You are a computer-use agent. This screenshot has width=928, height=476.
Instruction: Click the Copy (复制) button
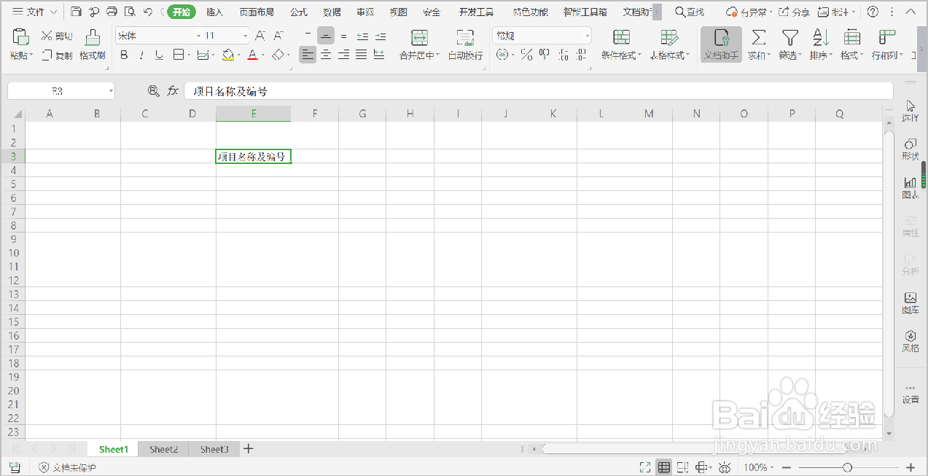tap(56, 55)
